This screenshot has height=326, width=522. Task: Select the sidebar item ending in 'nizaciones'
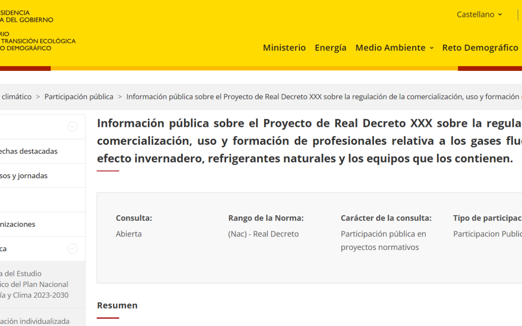18,224
